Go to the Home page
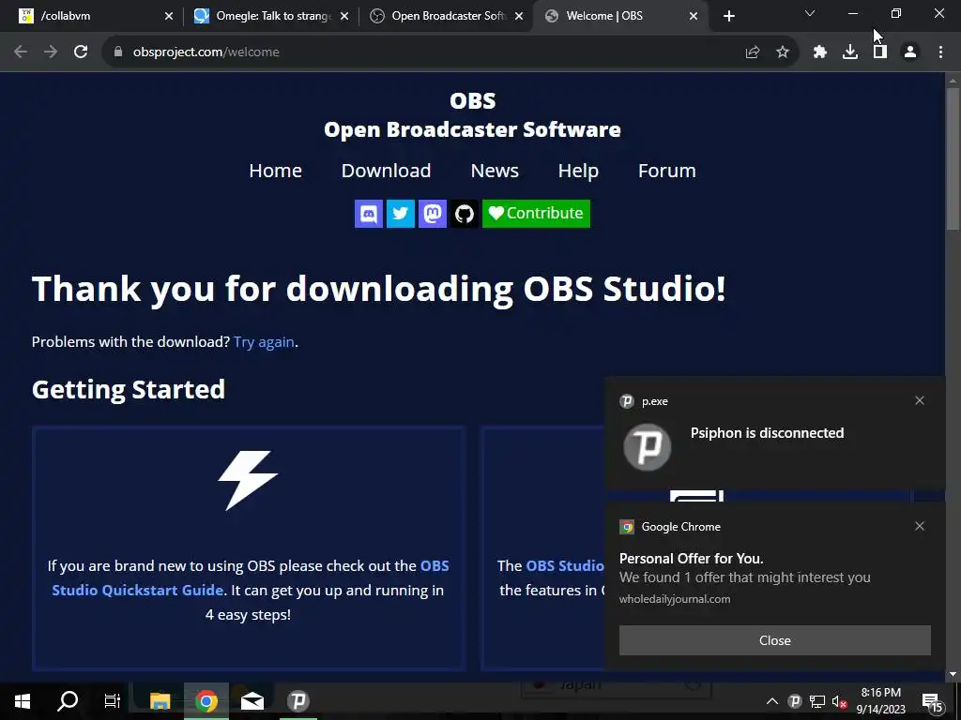Image resolution: width=961 pixels, height=720 pixels. [275, 171]
